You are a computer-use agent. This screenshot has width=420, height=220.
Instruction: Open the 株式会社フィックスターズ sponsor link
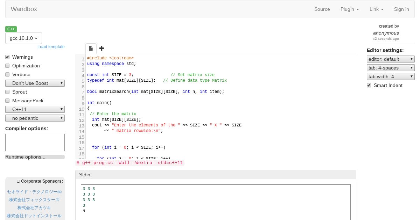coord(34,200)
